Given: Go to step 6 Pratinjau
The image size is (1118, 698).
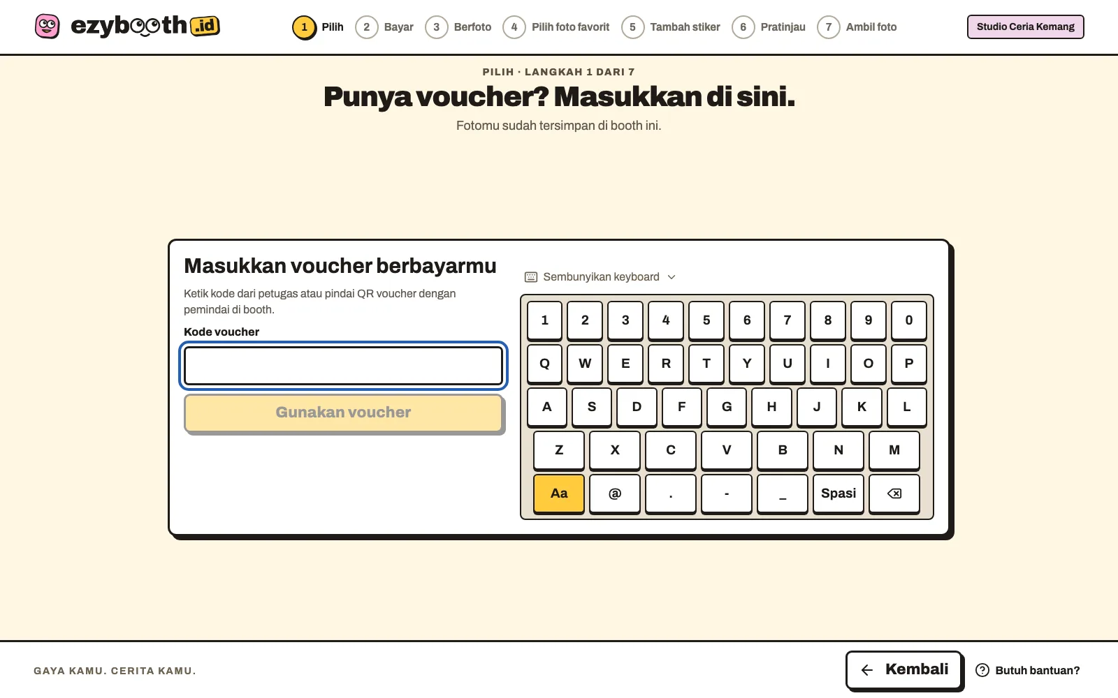Looking at the screenshot, I should point(769,27).
